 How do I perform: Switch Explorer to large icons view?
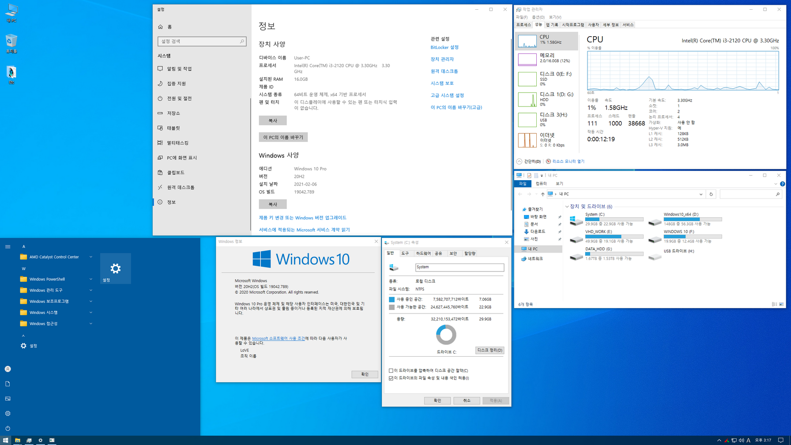[781, 304]
